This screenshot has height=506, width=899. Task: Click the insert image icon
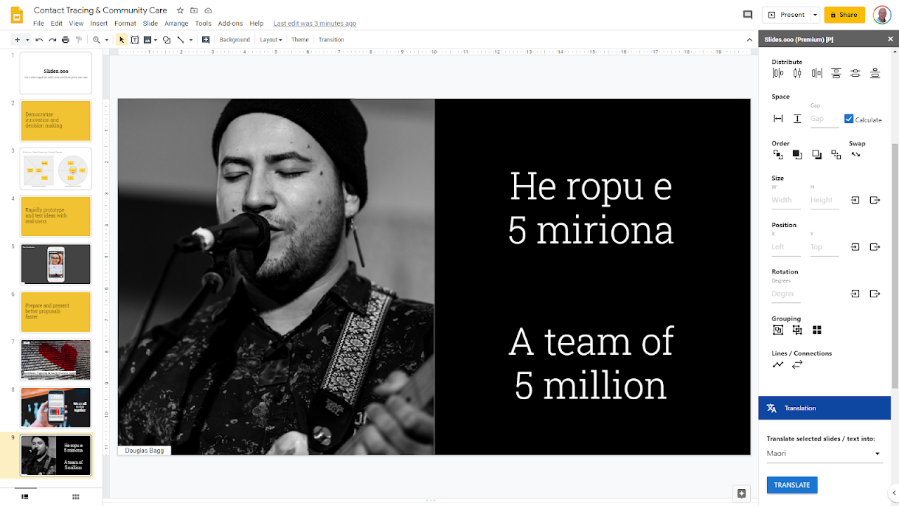click(x=147, y=40)
